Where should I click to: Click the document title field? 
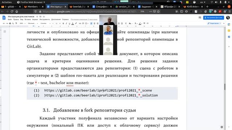point(21,17)
